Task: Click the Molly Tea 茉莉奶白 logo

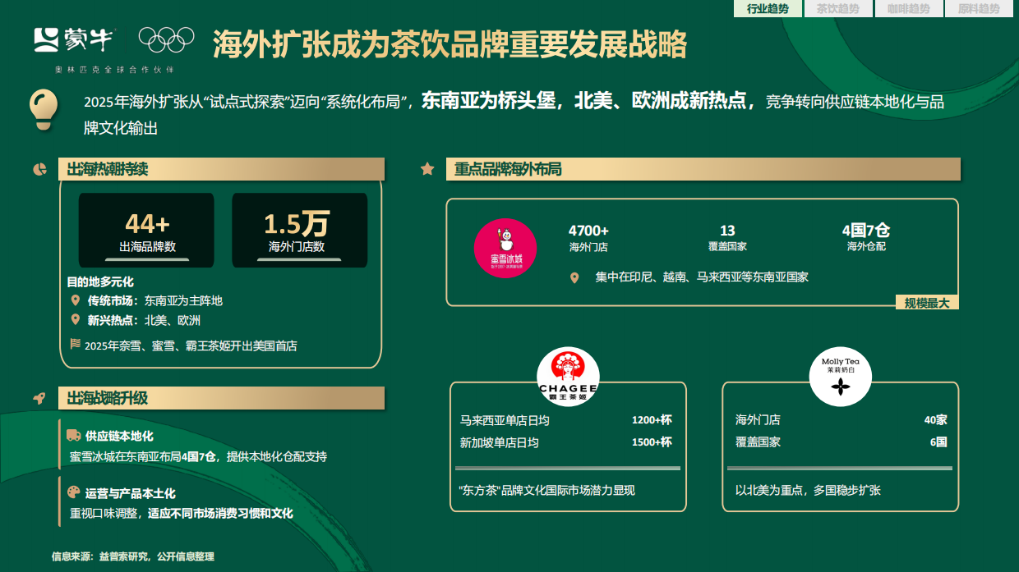Action: click(x=840, y=378)
